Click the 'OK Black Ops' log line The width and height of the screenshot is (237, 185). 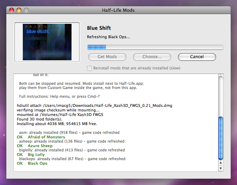click(x=32, y=163)
